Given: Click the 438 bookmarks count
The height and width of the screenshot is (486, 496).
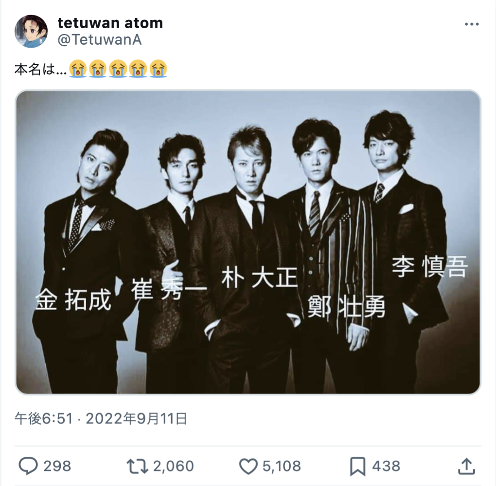Looking at the screenshot, I should click(386, 466).
